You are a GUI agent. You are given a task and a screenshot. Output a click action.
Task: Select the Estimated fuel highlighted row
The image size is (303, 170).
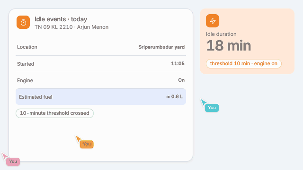101,97
